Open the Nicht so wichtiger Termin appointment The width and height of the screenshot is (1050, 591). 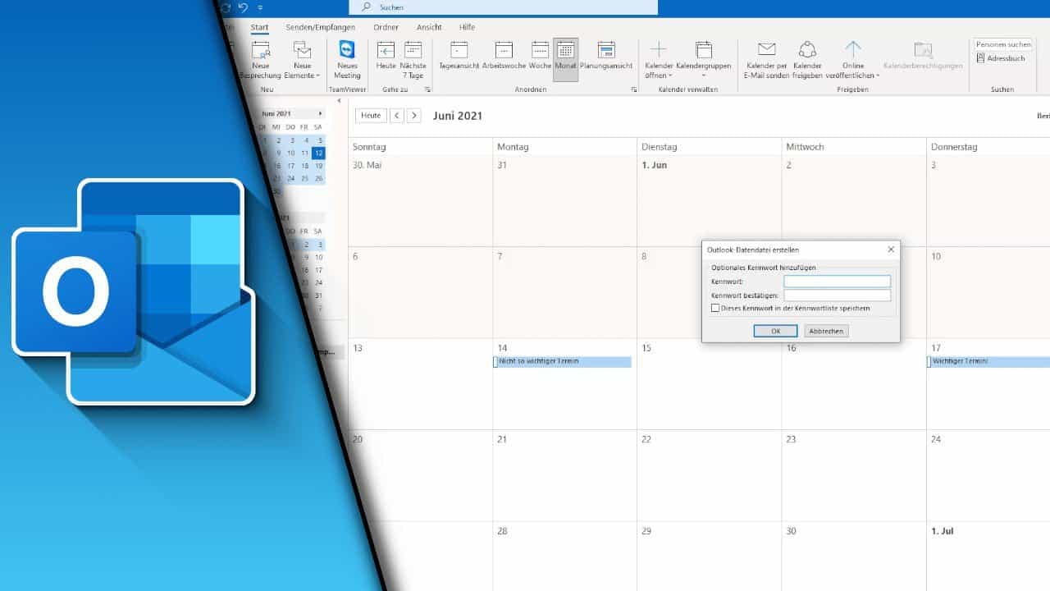tap(563, 362)
